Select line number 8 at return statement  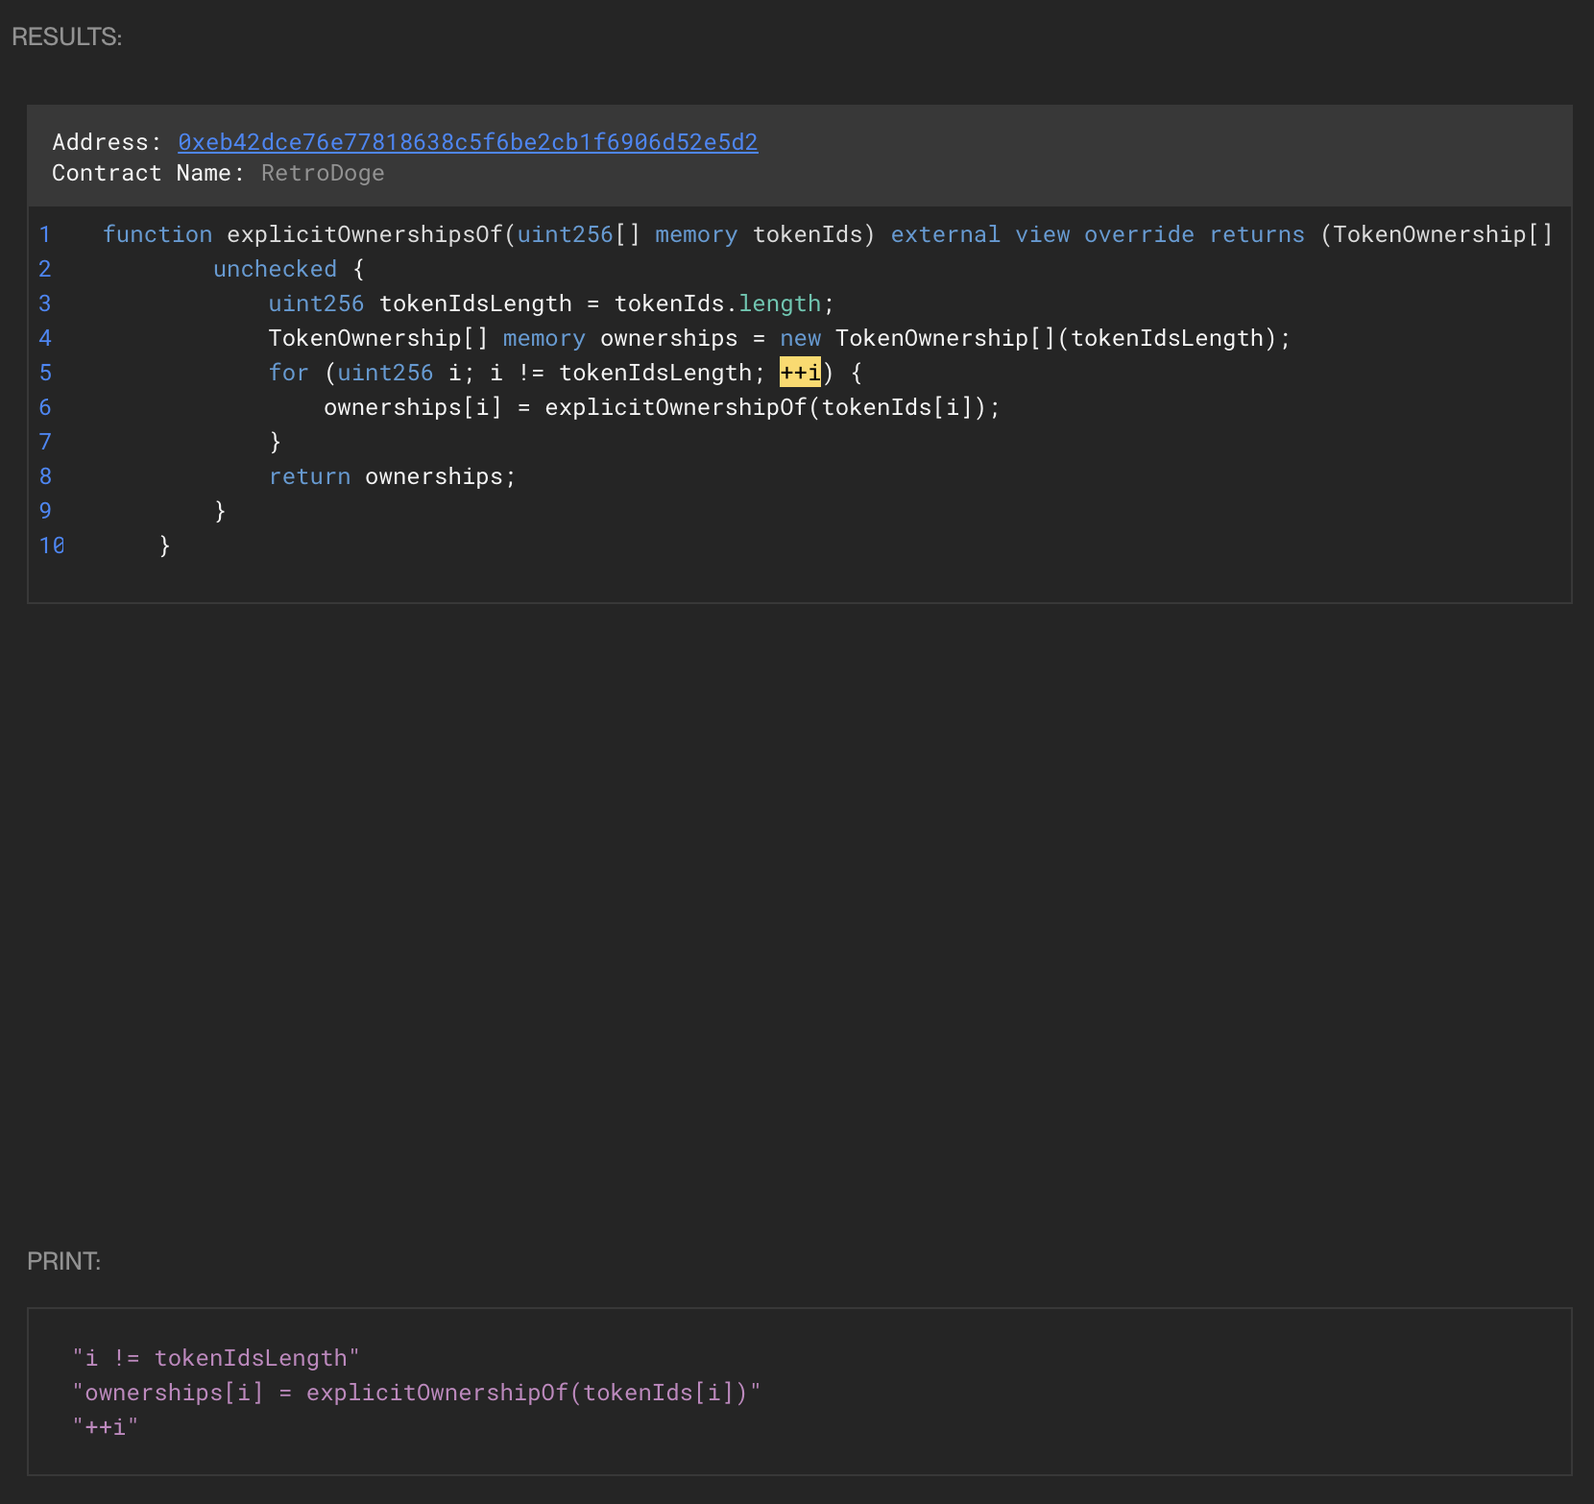(x=45, y=476)
